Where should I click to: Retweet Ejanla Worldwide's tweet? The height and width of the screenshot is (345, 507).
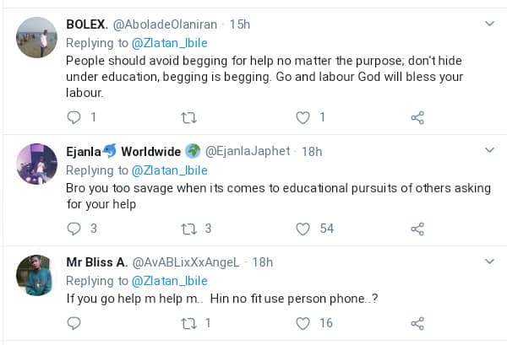click(189, 229)
